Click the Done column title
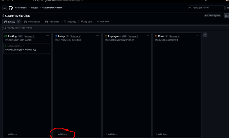This screenshot has height=138, width=229. click(x=161, y=36)
